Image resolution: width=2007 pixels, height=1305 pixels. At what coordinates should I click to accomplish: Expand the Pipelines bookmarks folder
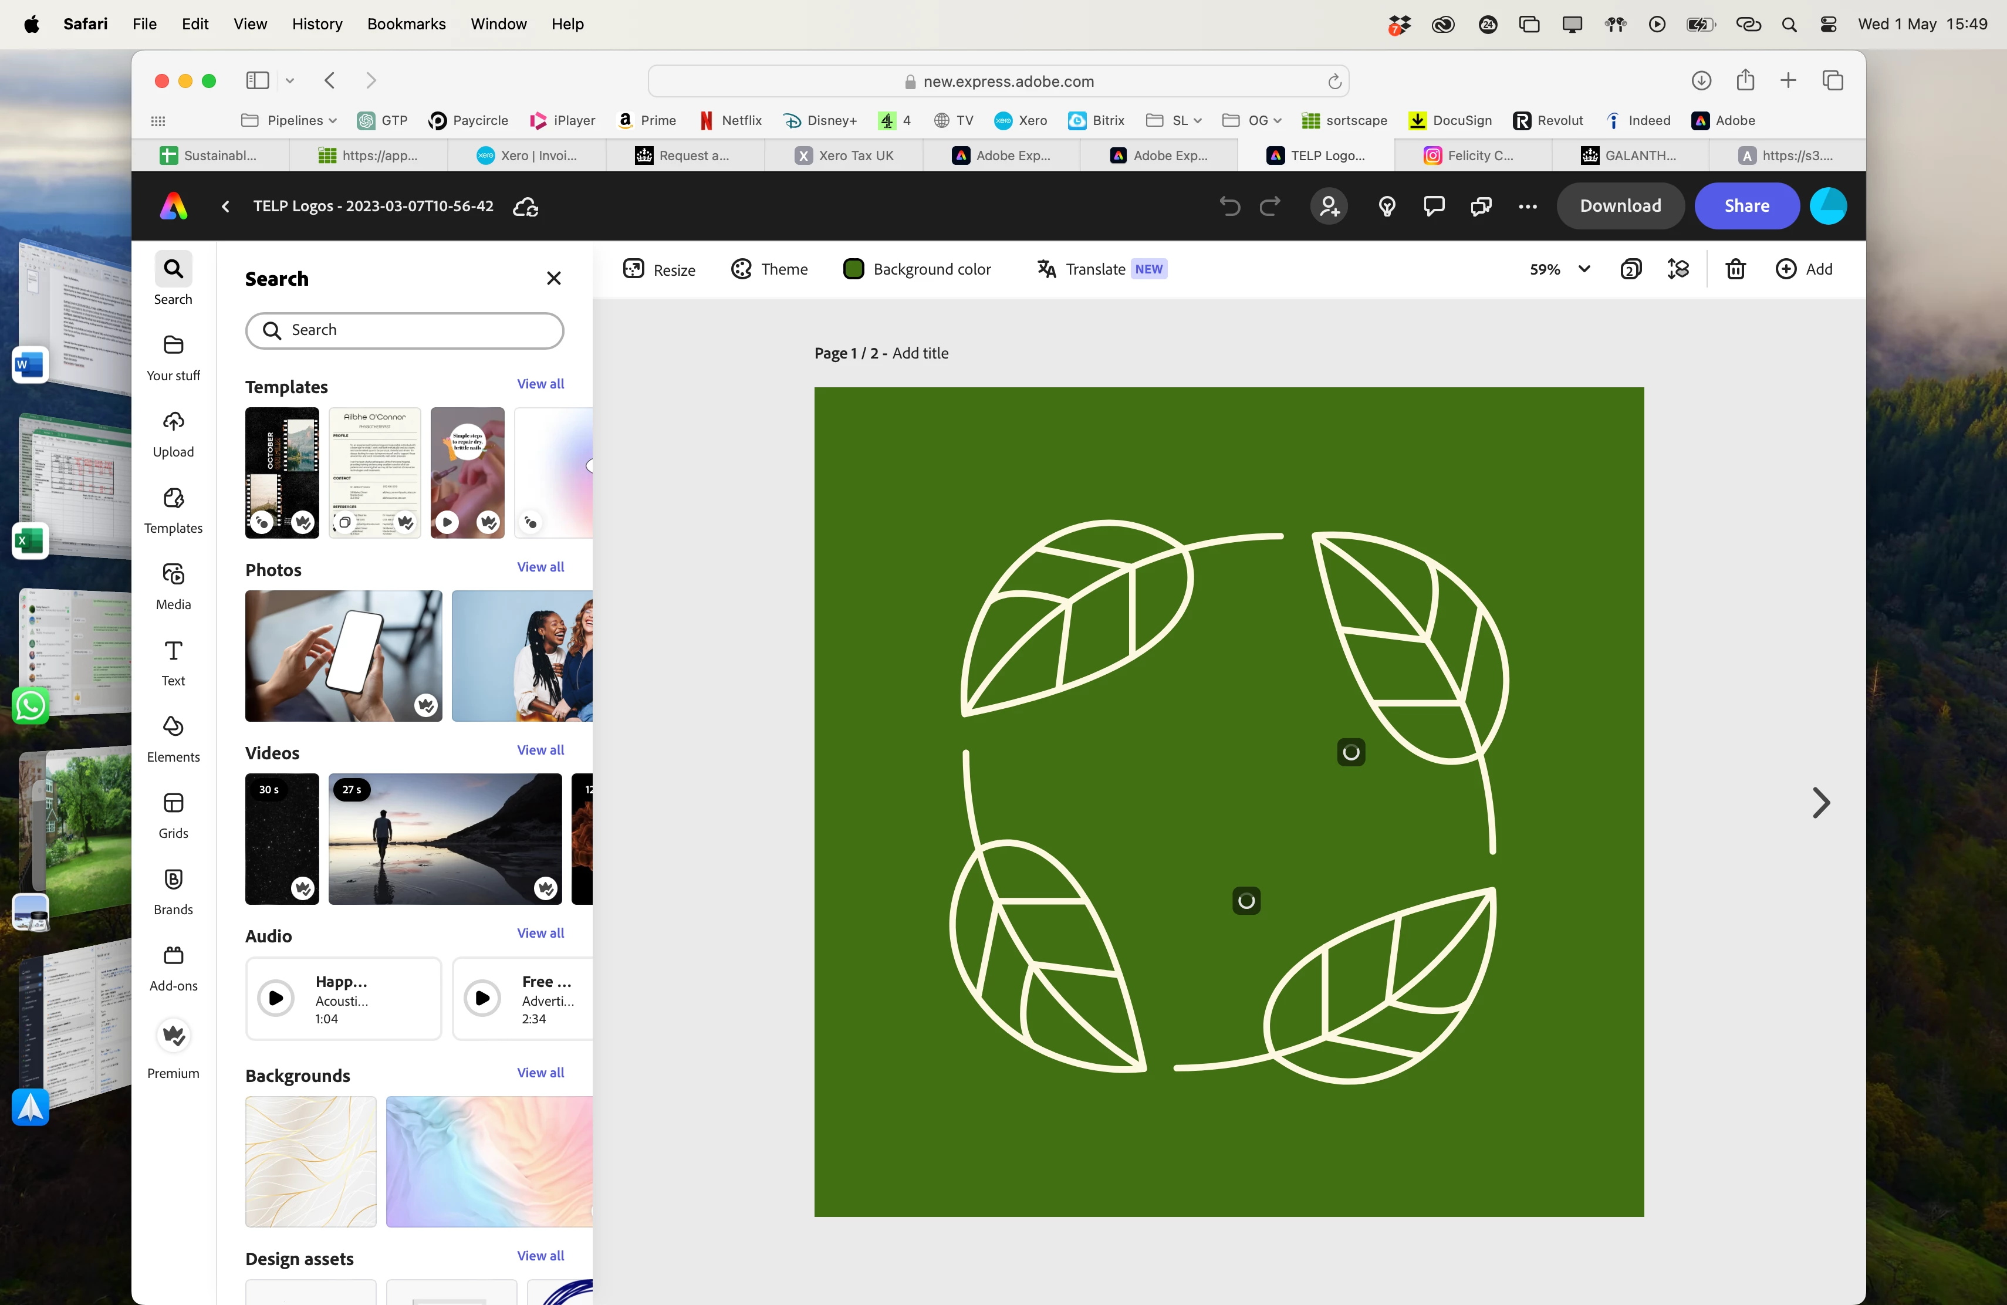[288, 120]
